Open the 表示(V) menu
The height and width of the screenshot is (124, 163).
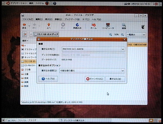(x=49, y=19)
